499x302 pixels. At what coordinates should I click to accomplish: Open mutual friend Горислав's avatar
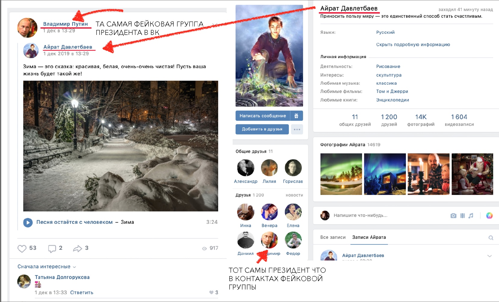(x=293, y=168)
